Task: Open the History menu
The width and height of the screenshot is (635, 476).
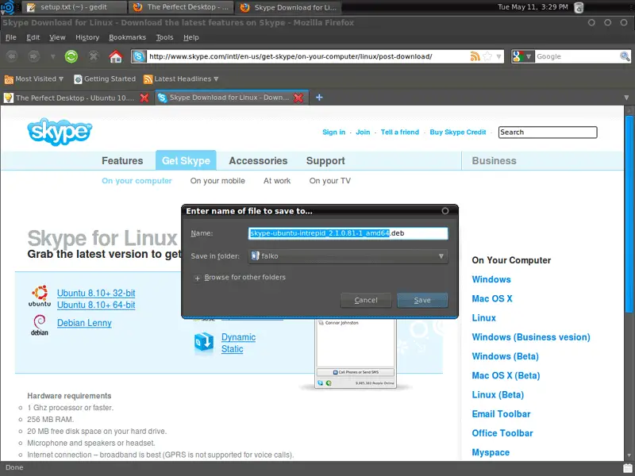Action: point(87,37)
